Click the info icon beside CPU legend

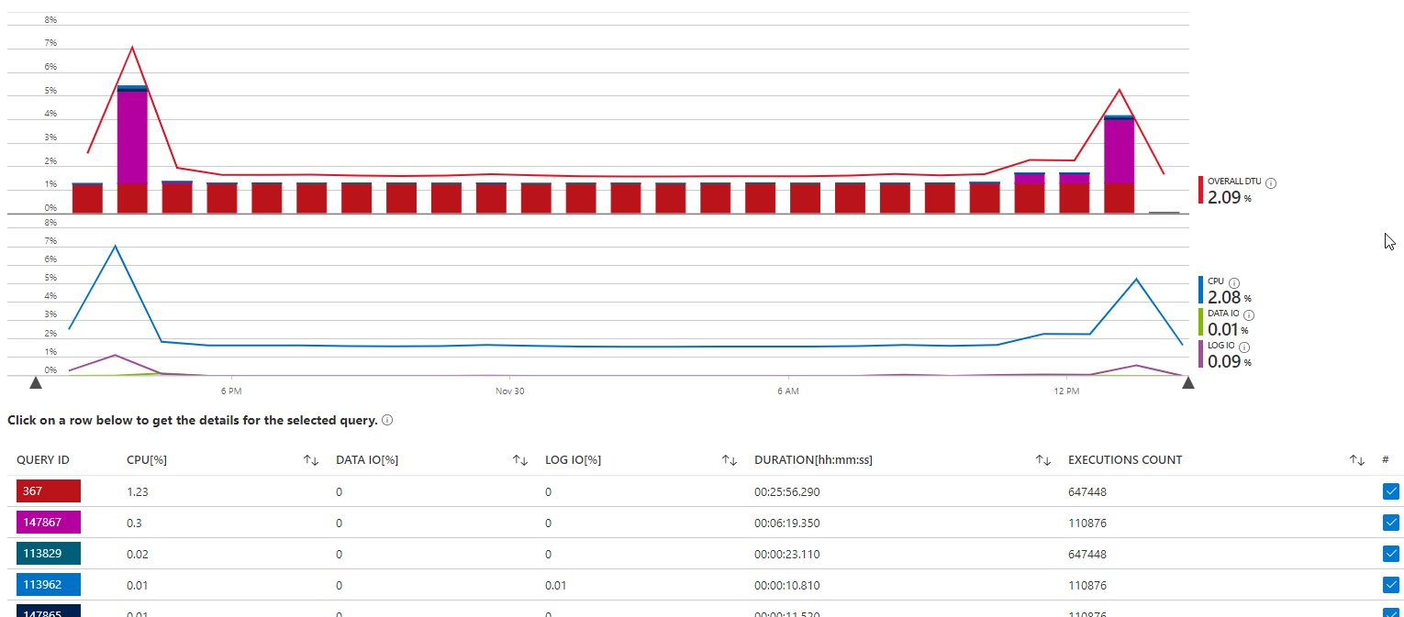1234,282
